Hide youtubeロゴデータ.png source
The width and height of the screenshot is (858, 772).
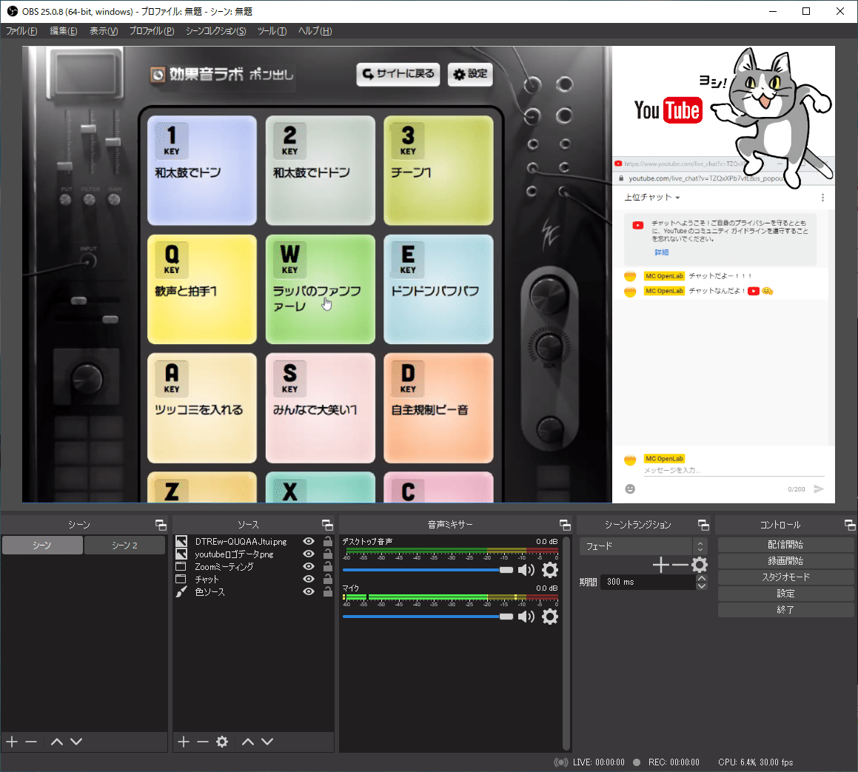309,554
